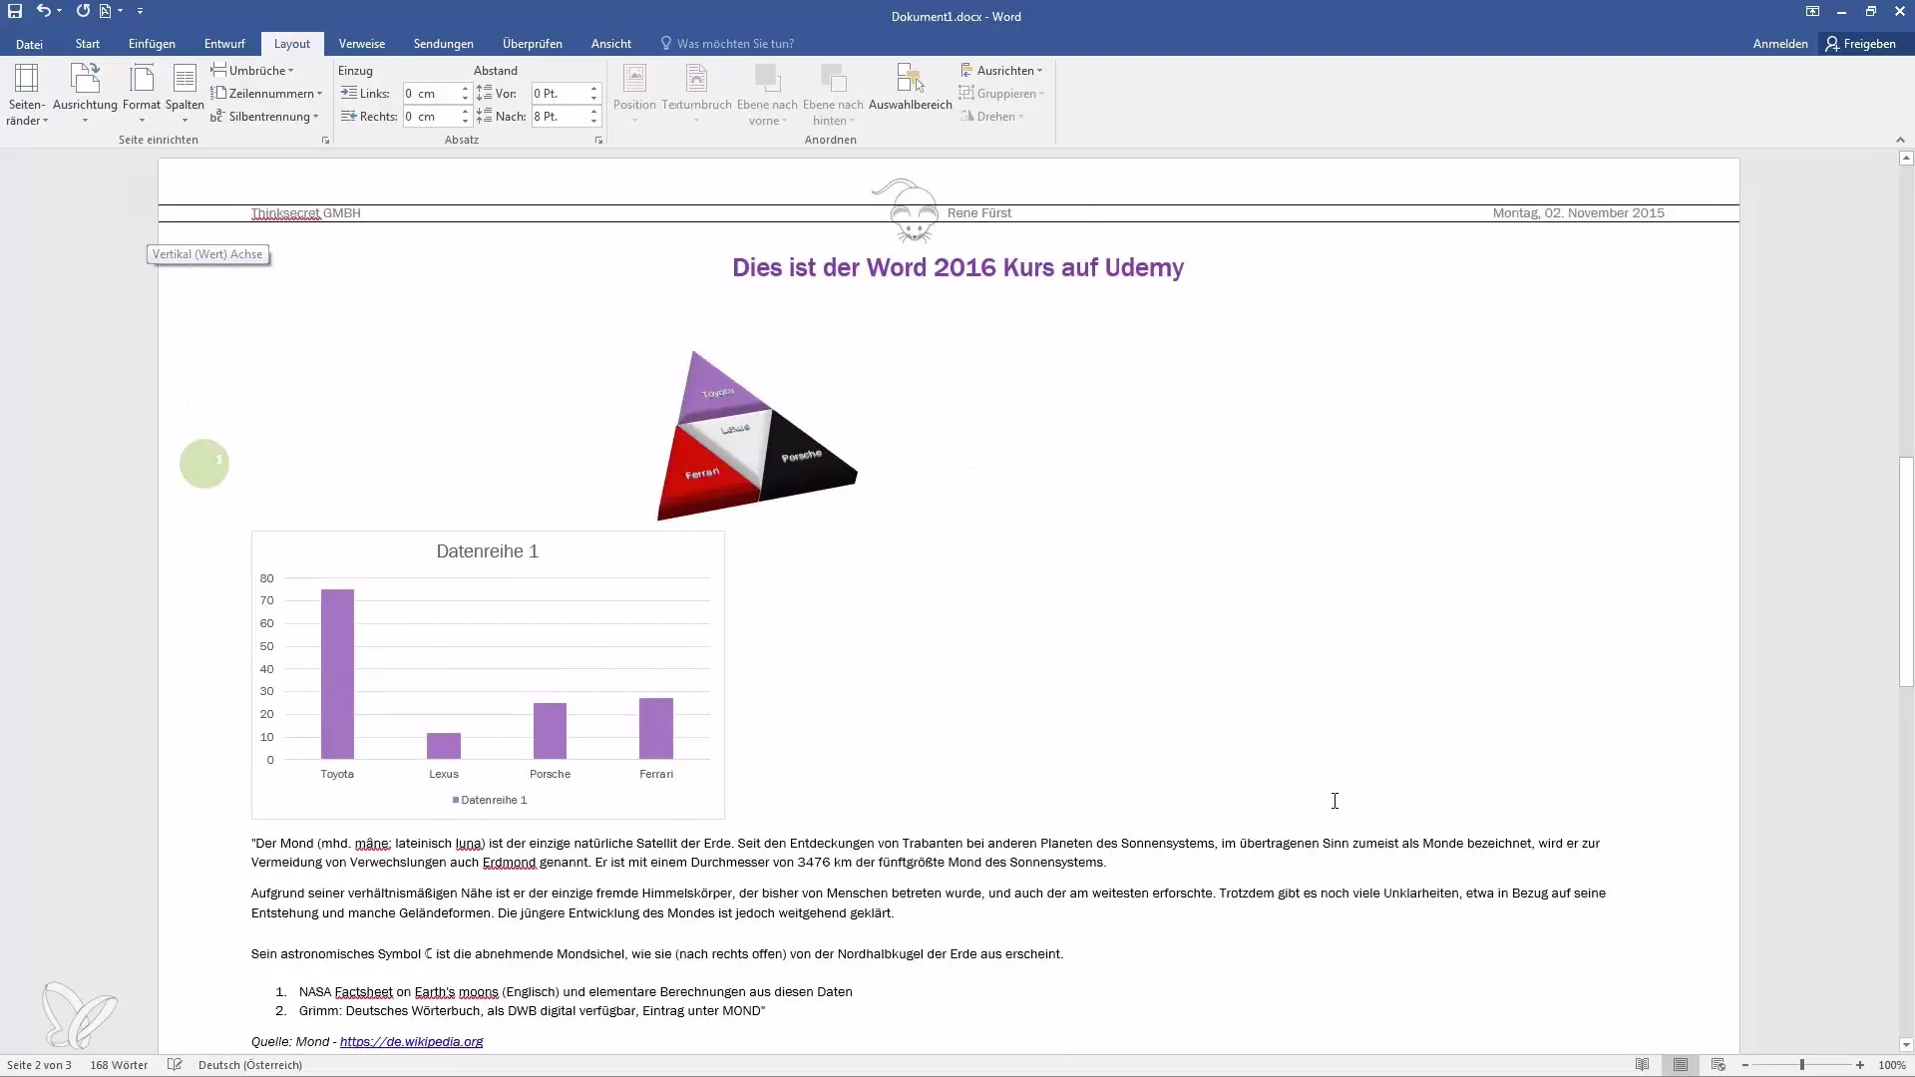This screenshot has height=1077, width=1915.
Task: Click the 'Seite 2 von 3' status indicator
Action: pyautogui.click(x=39, y=1065)
